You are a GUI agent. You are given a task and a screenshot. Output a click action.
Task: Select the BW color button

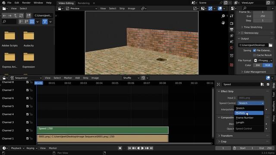258,65
